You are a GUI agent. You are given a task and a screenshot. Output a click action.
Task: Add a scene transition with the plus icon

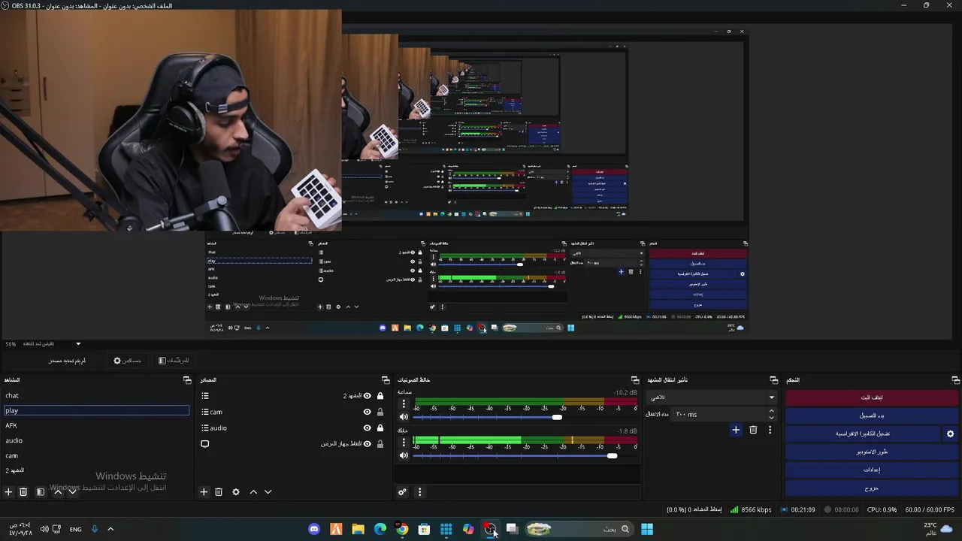[736, 430]
